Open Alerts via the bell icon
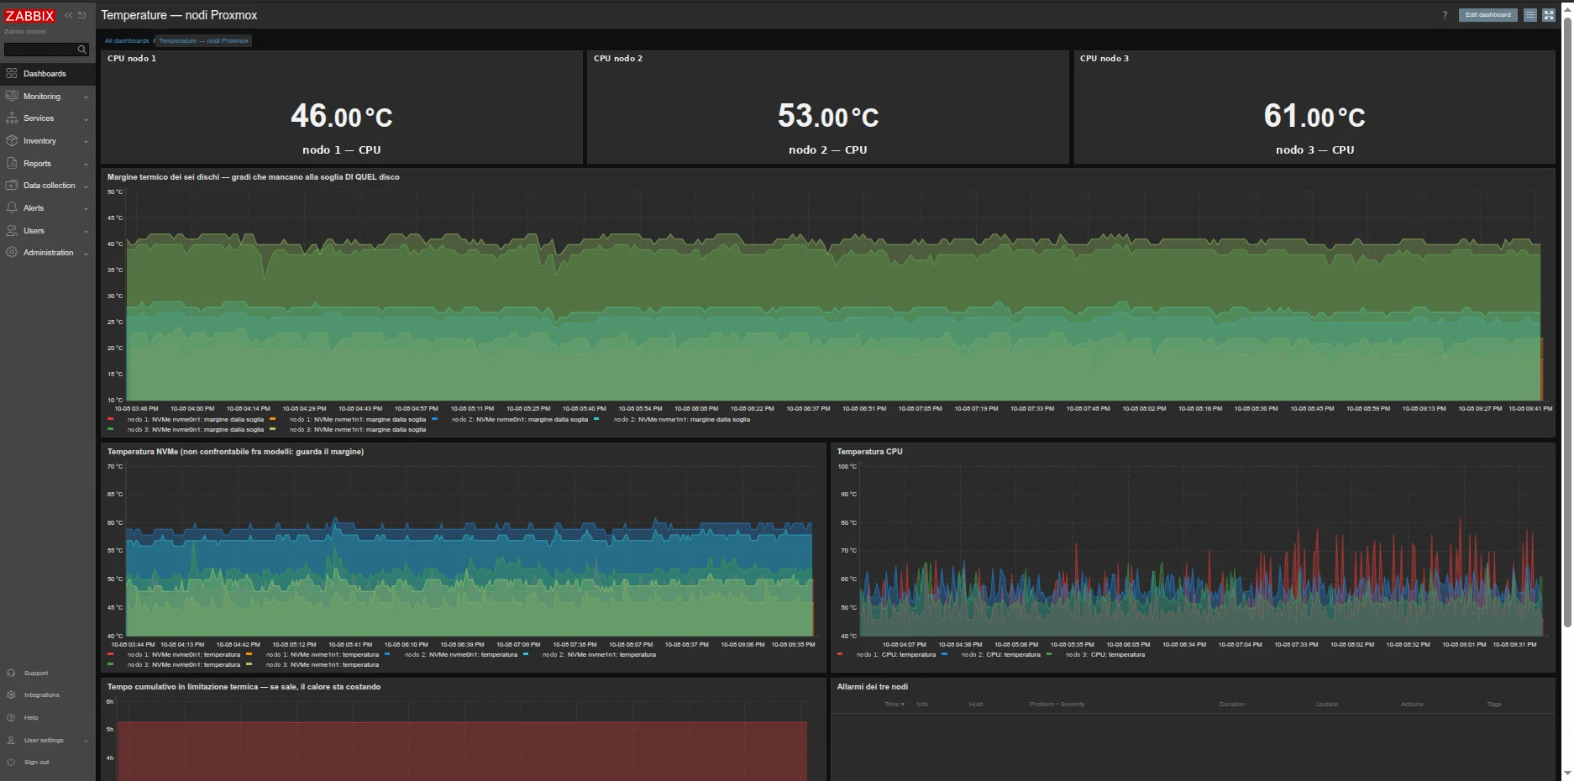 tap(12, 208)
